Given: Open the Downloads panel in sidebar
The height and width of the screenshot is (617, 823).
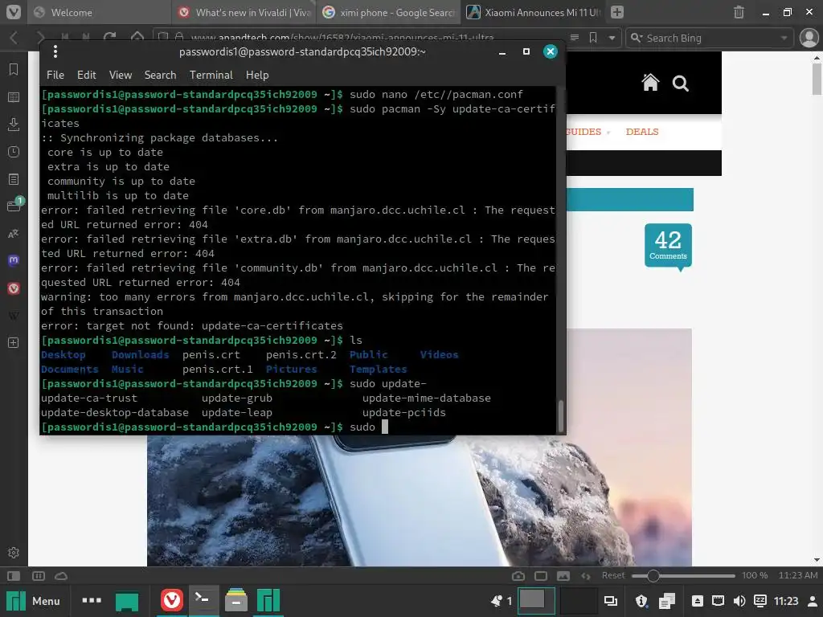Looking at the screenshot, I should 14,125.
